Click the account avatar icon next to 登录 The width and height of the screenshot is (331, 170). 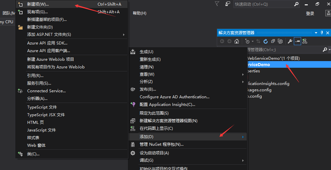click(x=328, y=13)
